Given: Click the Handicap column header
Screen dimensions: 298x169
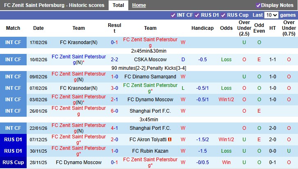Looking at the screenshot, I should (x=202, y=28).
